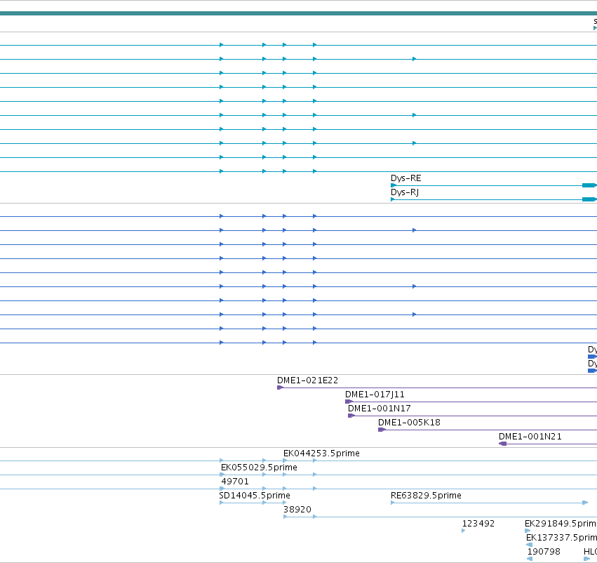The width and height of the screenshot is (597, 563).
Task: Click the purple start block of DME1-001N17
Action: [x=351, y=416]
